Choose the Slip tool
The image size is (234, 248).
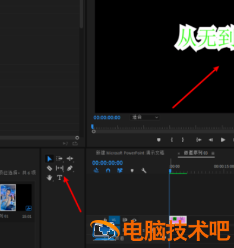point(59,168)
